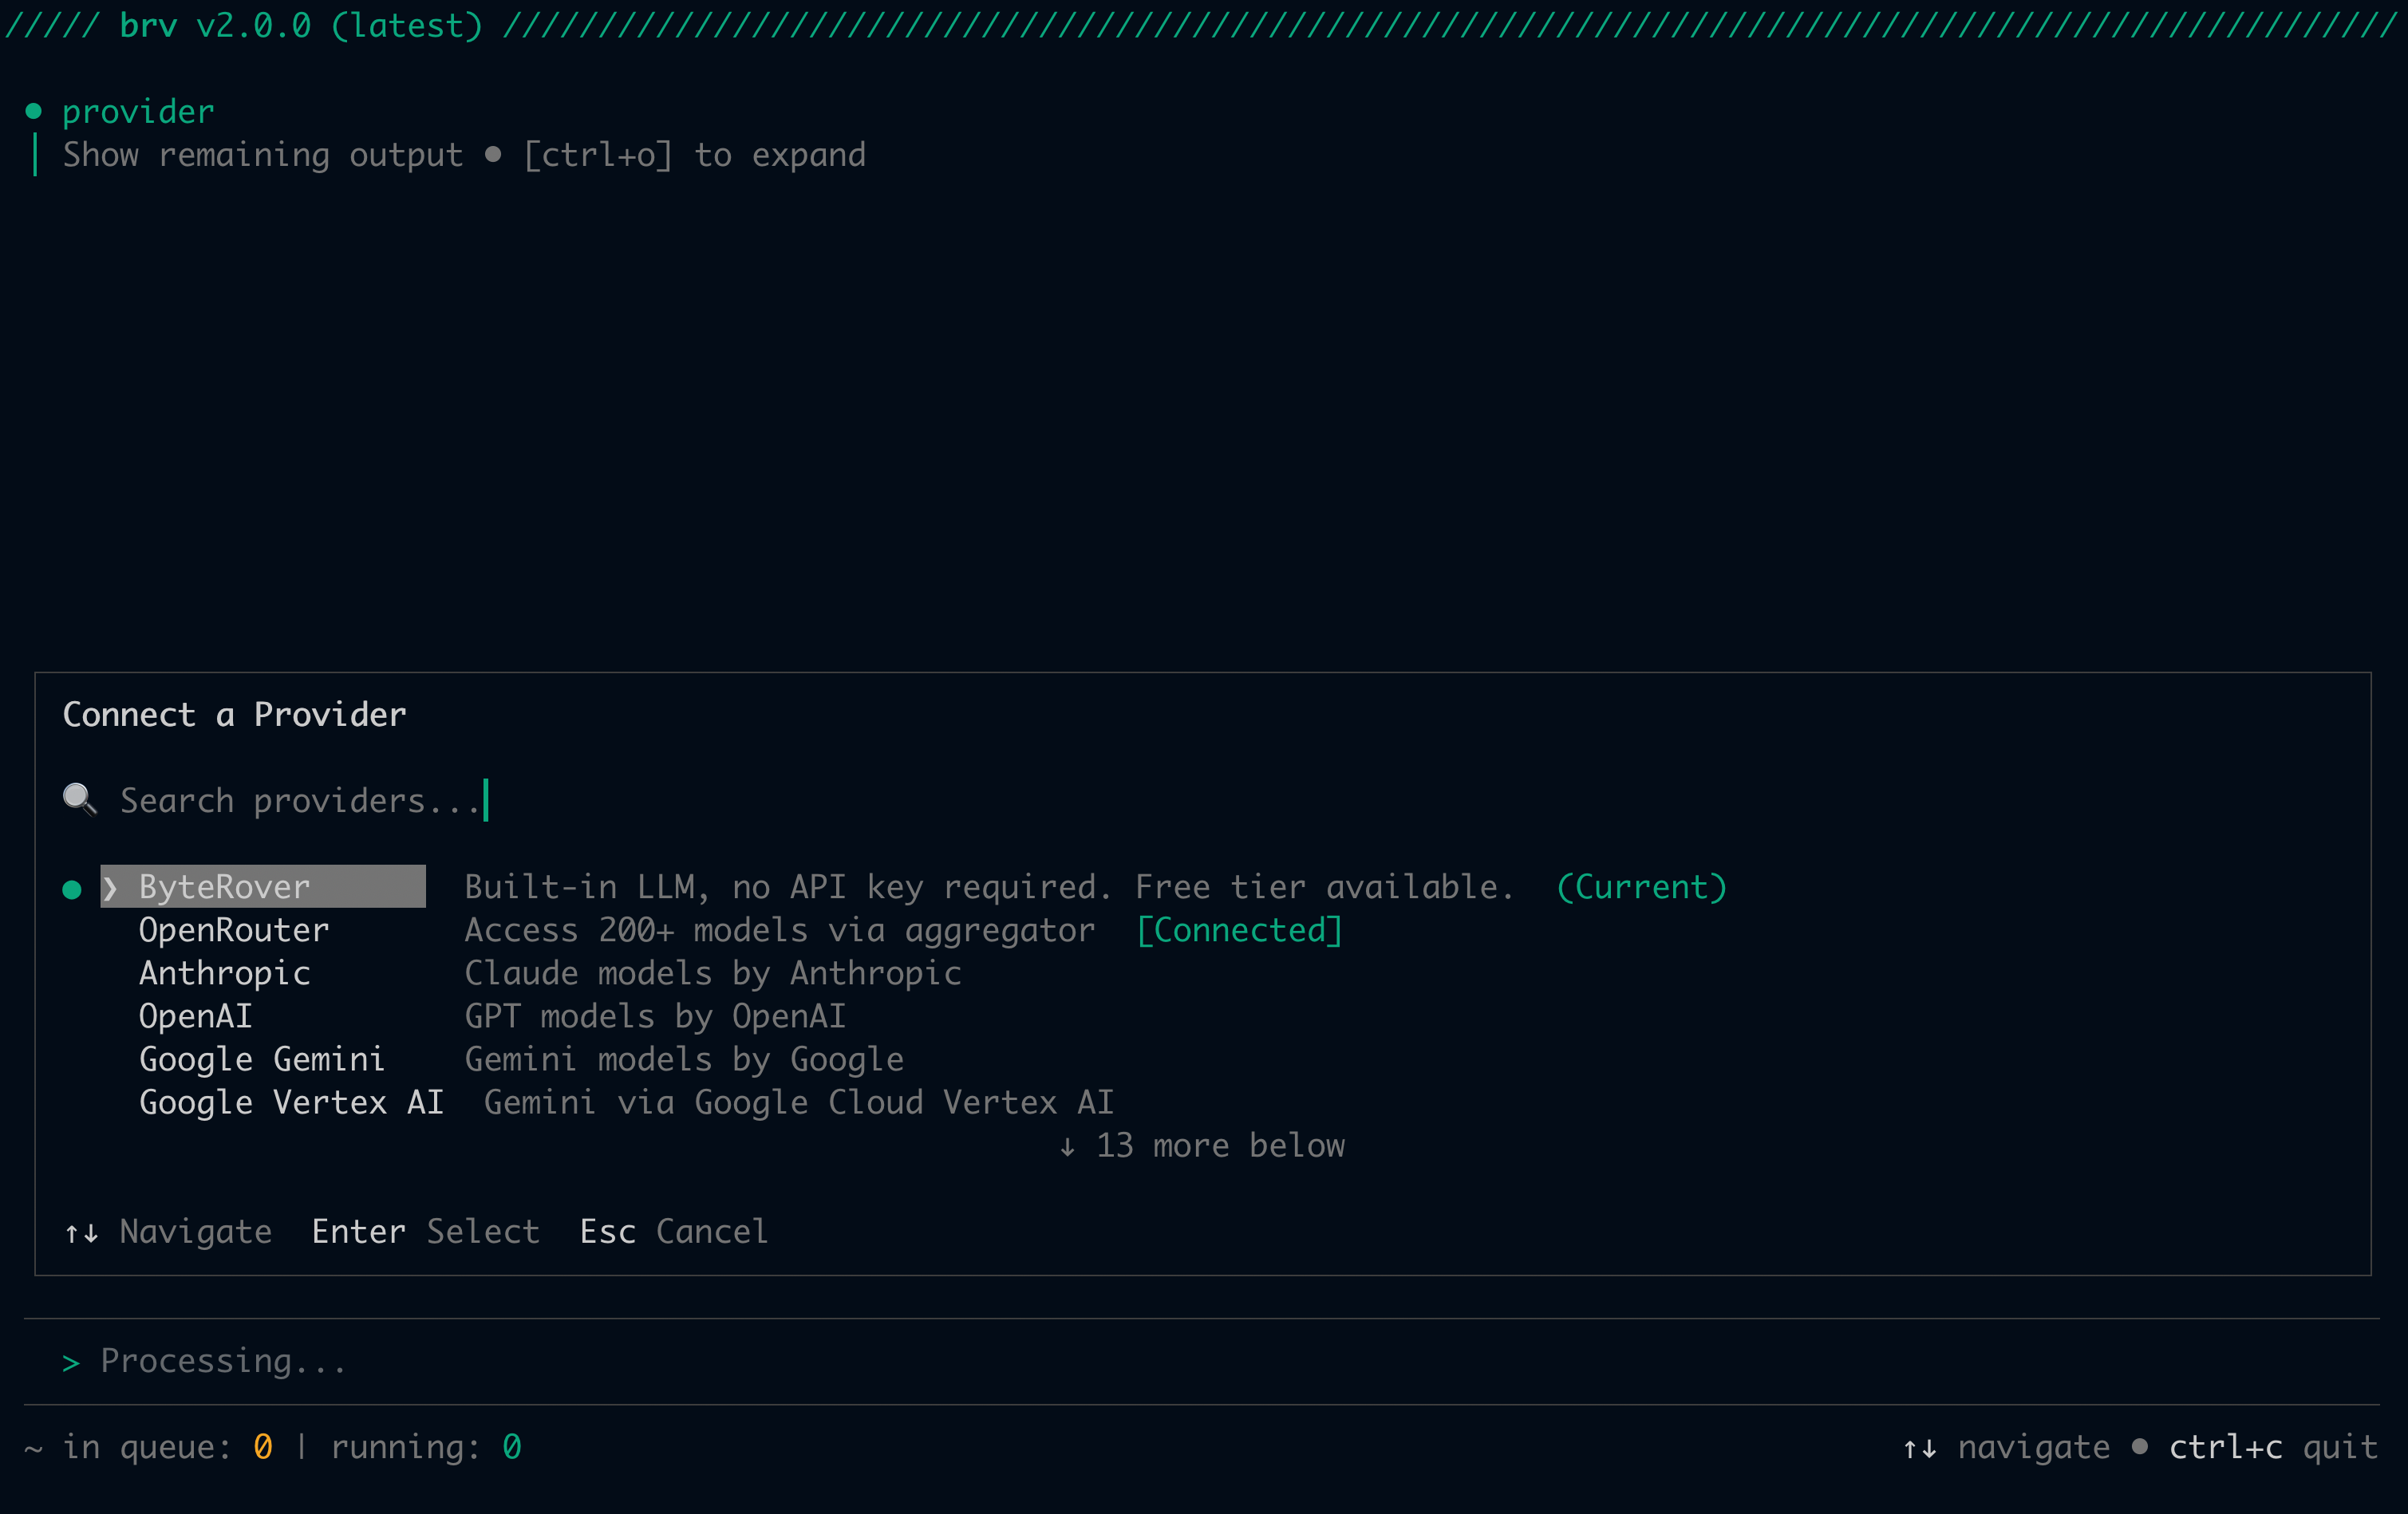Click the 'brv v2.0.0 (latest)' header text
The height and width of the screenshot is (1514, 2408).
coord(301,25)
